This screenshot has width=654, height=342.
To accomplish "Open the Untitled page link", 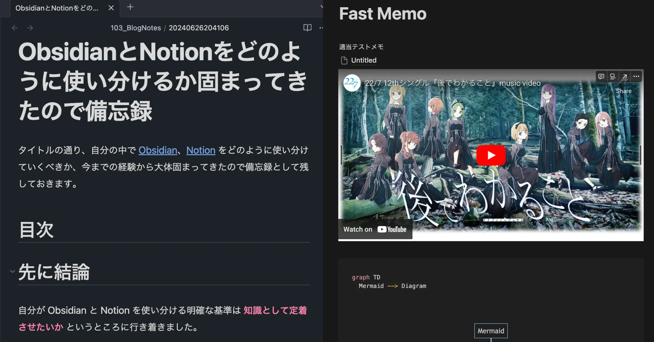I will click(x=364, y=60).
